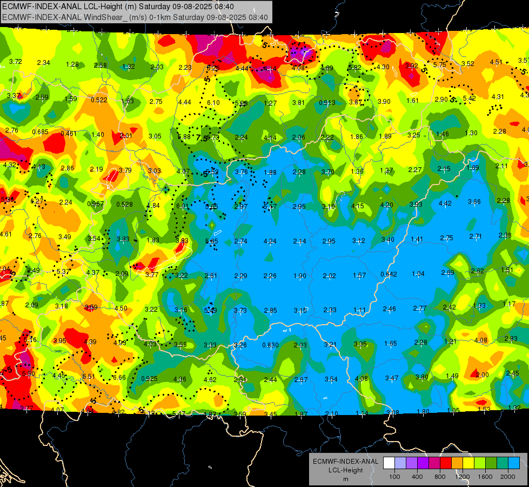Click the wind shear value '0.830'
The image size is (529, 487).
(x=271, y=345)
